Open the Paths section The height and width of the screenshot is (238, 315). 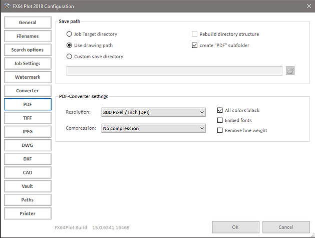tap(28, 200)
